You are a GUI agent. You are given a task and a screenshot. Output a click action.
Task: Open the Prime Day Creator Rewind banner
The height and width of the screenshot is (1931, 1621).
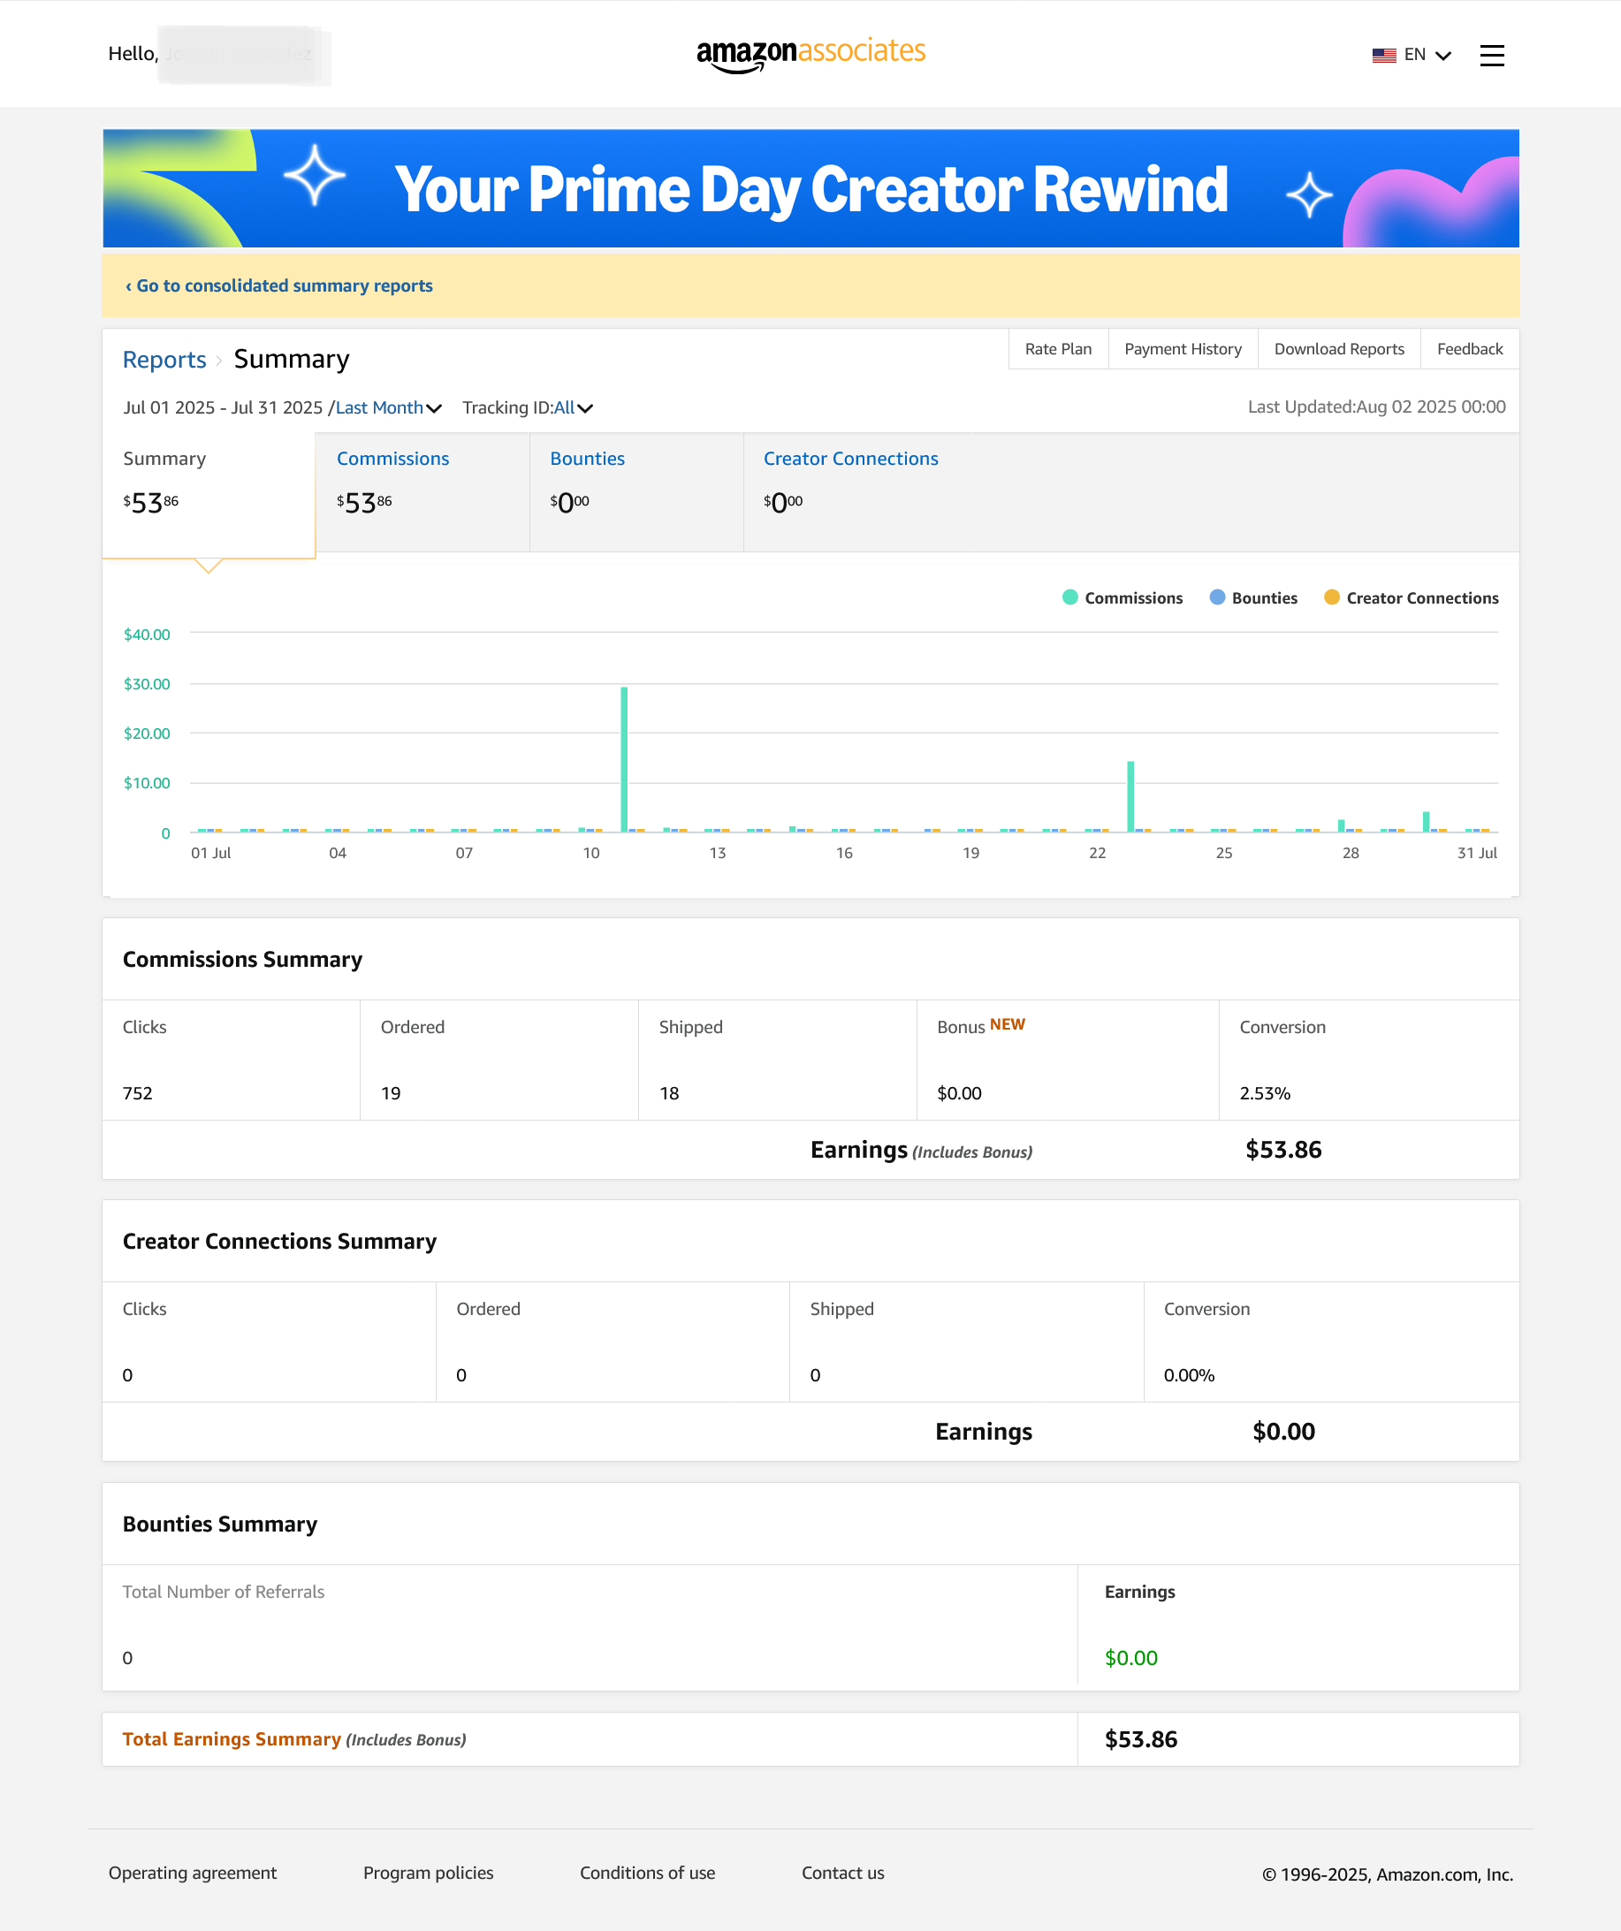click(x=810, y=188)
